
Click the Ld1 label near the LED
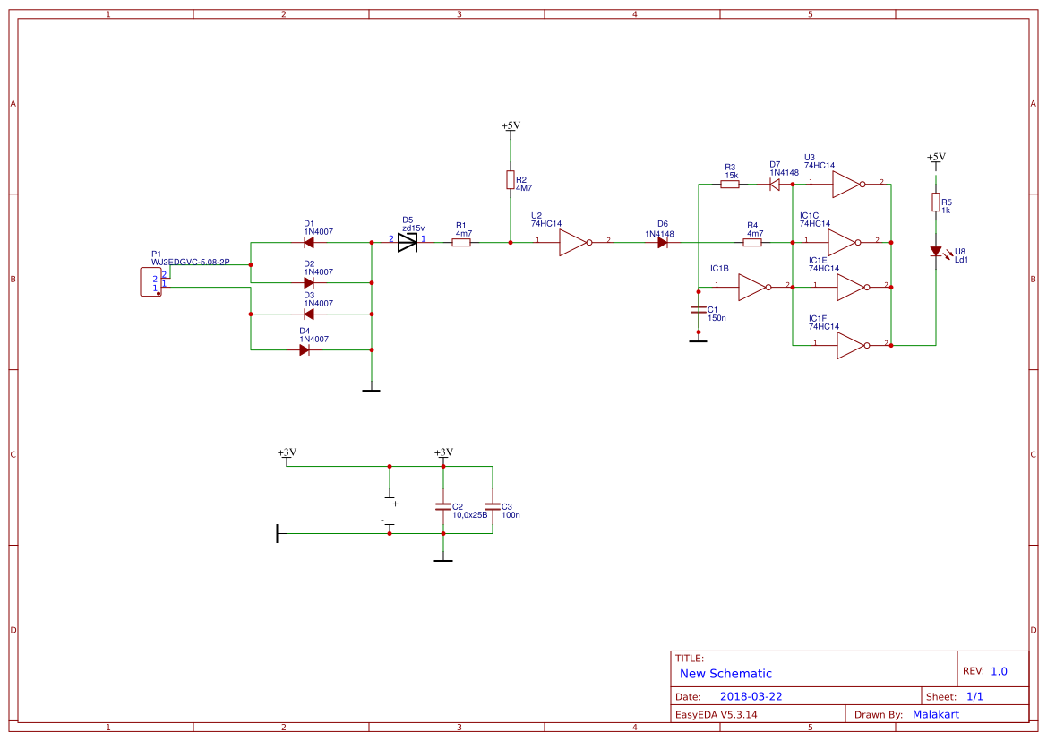962,260
